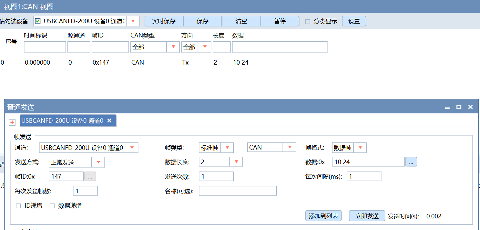Close the USBCANFD-200U 设备0 通道0 tab via its × icon
Image resolution: width=480 pixels, height=230 pixels.
pyautogui.click(x=109, y=120)
